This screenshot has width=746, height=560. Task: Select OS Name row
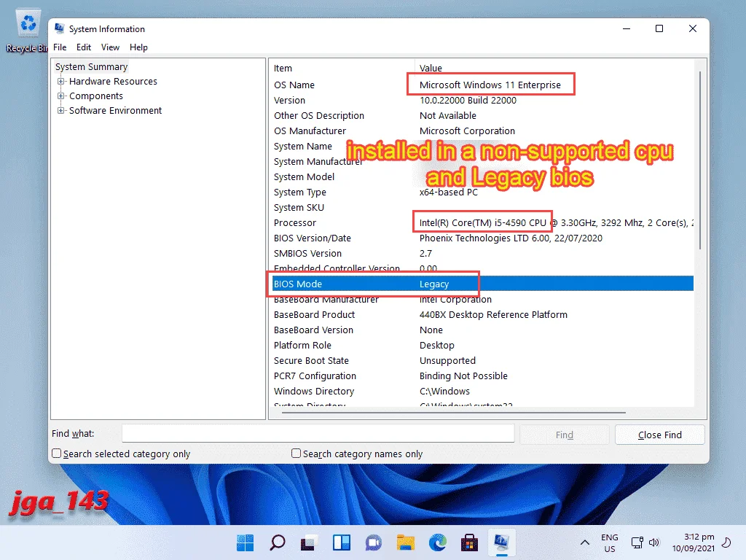(482, 85)
